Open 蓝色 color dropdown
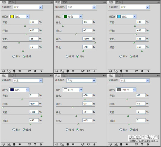Image resolution: width=161 pixels, height=147 pixels. pos(19,90)
